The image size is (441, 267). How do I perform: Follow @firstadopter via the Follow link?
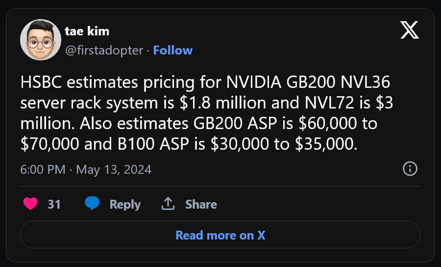pyautogui.click(x=172, y=51)
